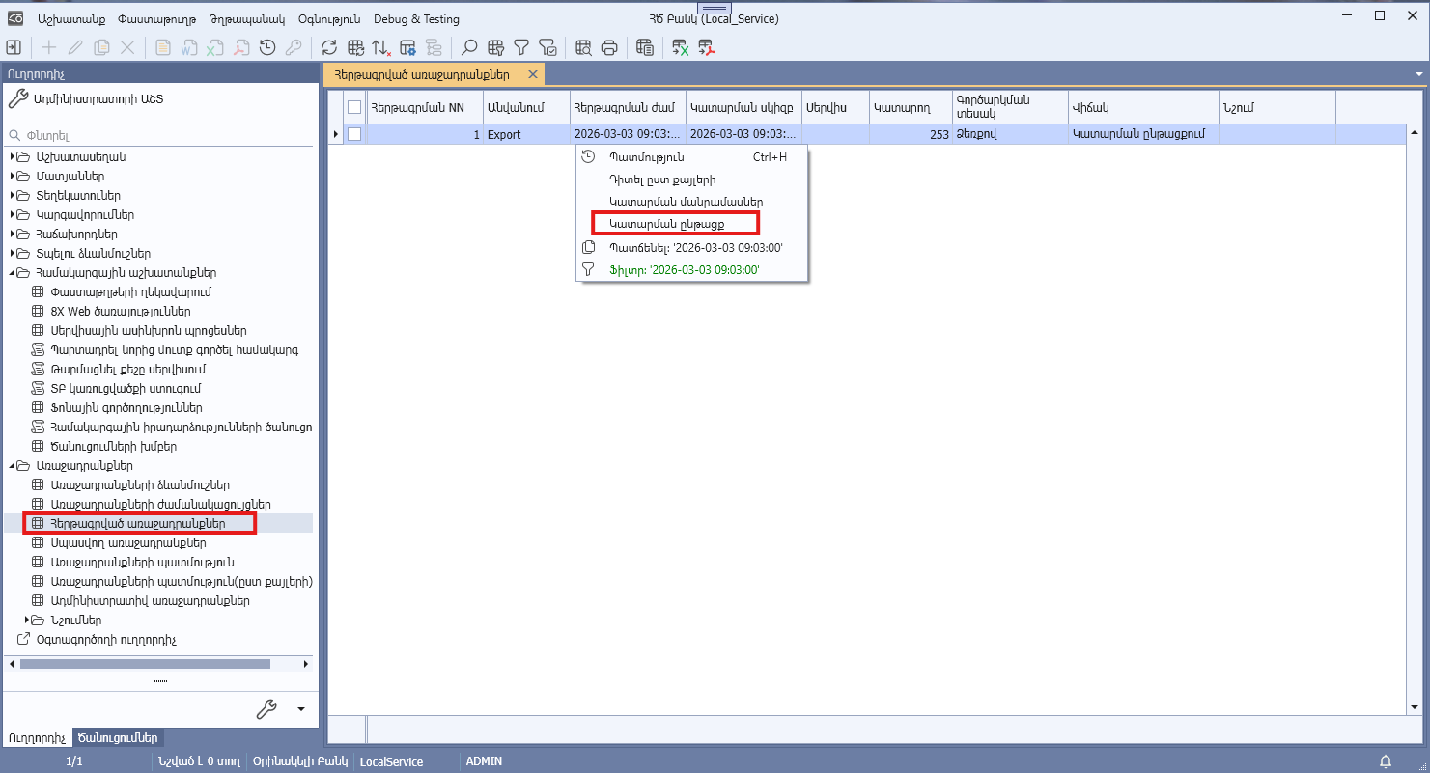Open the Debug & Testing menu
The width and height of the screenshot is (1430, 773).
pyautogui.click(x=416, y=17)
